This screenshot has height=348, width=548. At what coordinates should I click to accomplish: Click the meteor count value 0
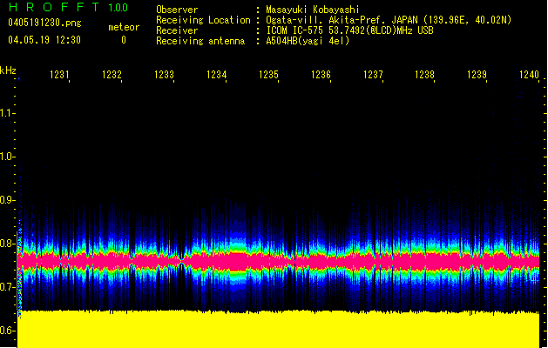click(123, 40)
